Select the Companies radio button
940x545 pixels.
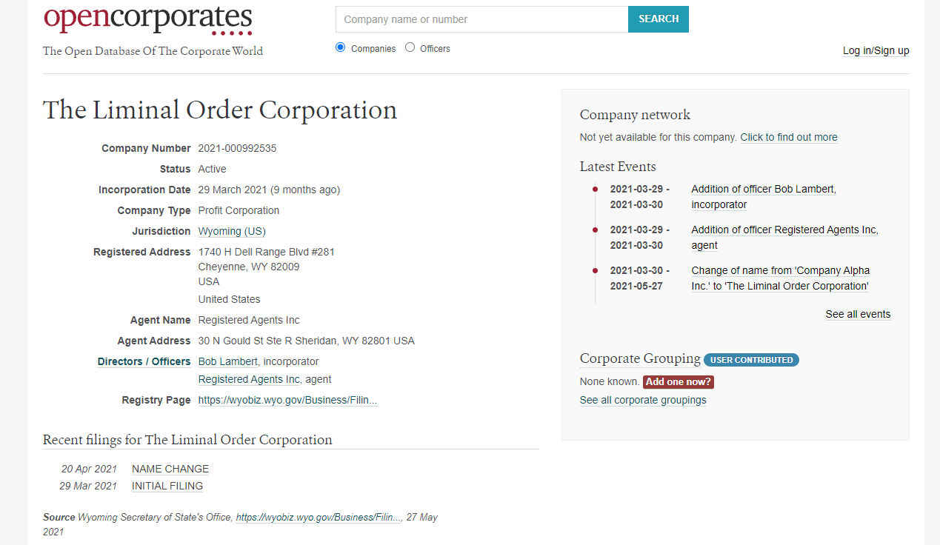[341, 47]
